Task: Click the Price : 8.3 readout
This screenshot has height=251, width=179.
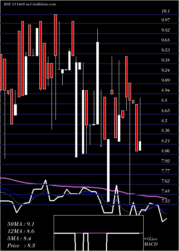Action: [21, 246]
